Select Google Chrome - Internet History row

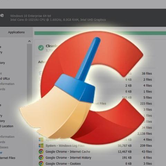point(95,158)
